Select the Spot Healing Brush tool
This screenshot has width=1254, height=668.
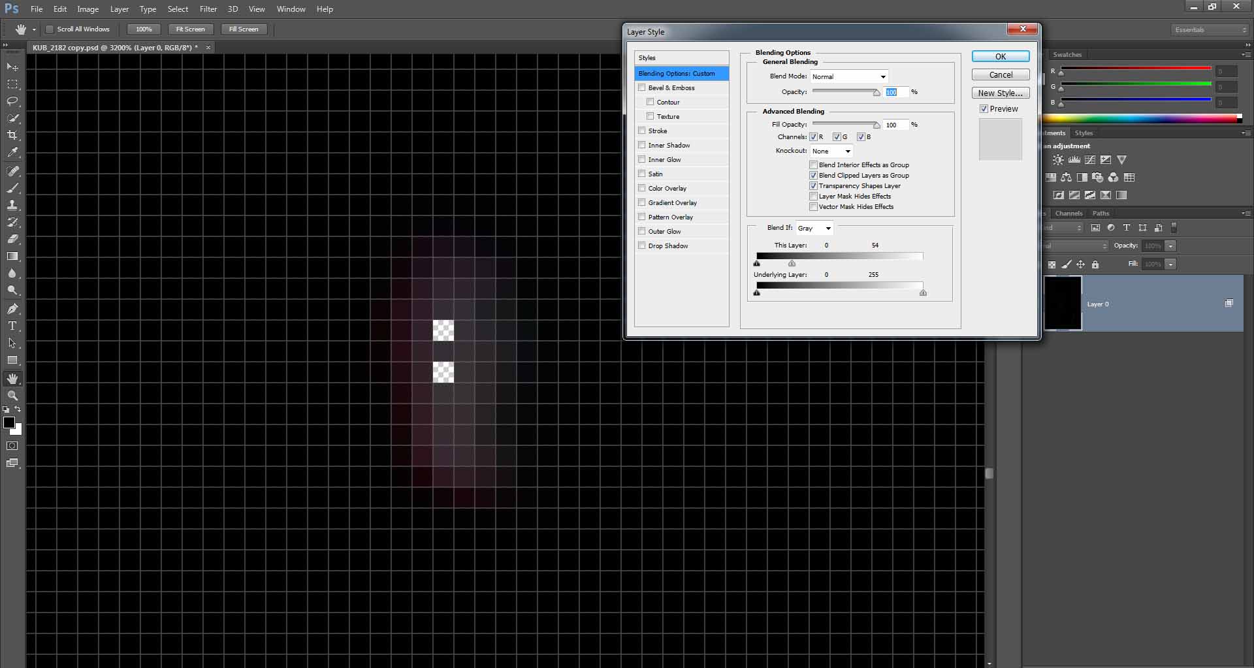coord(12,171)
